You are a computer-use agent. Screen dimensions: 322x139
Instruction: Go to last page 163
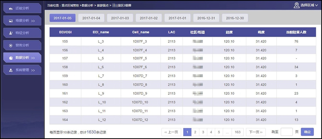238,132
